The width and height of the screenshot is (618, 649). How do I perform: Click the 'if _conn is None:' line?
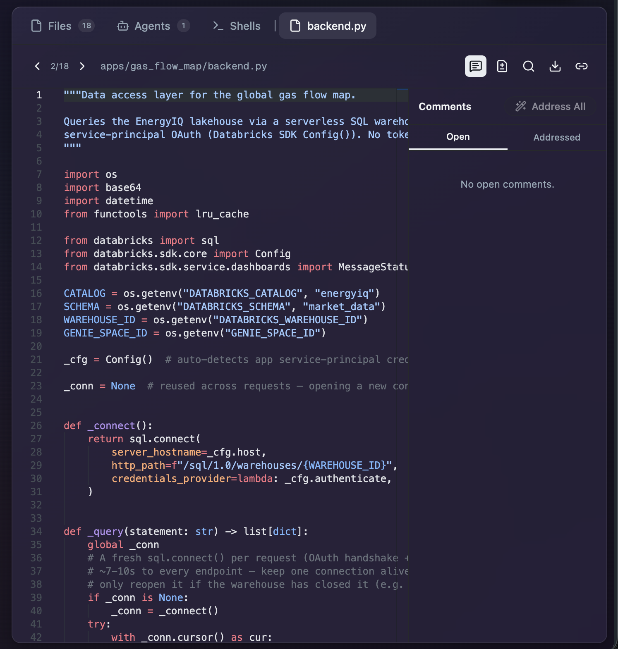[x=138, y=598]
